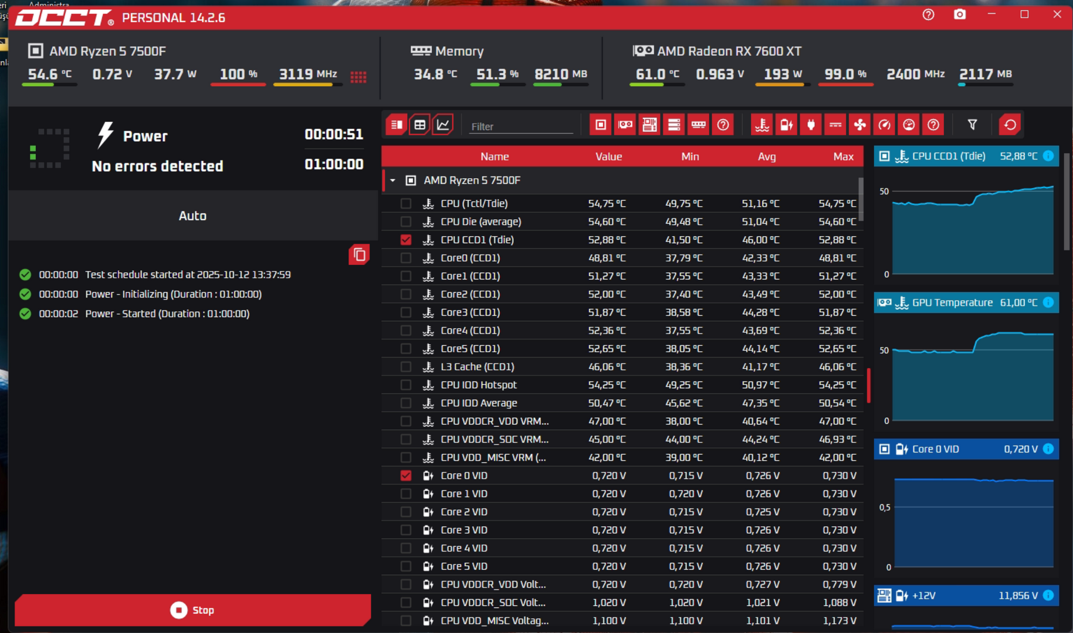Click the sensor table vertical scrollbar

pos(861,199)
